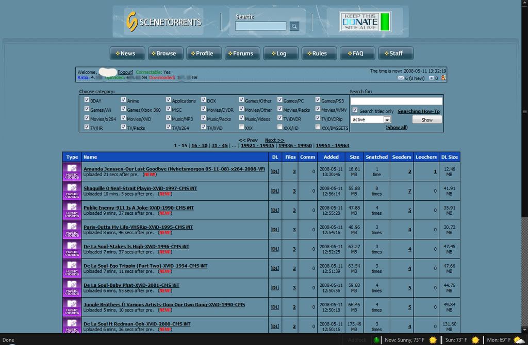The width and height of the screenshot is (528, 345).
Task: Open the inbox envelope icon
Action: tap(401, 78)
